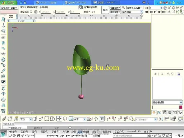Viewport: 184px width, 138px height.
Task: Click the pencil icon in left toolbar
Action: (3, 71)
